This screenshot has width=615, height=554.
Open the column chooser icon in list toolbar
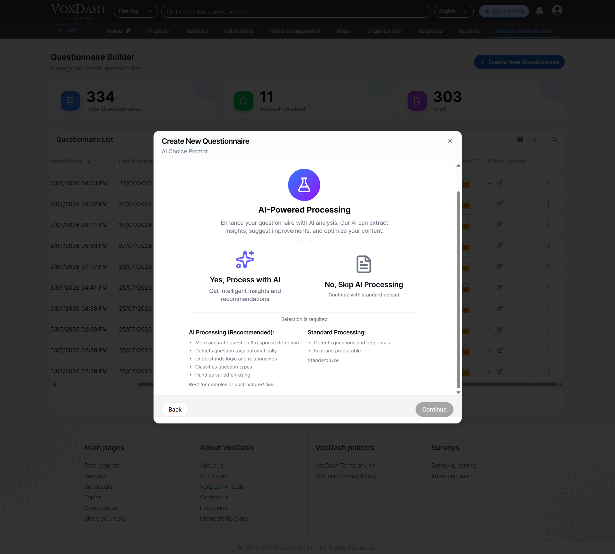click(520, 140)
